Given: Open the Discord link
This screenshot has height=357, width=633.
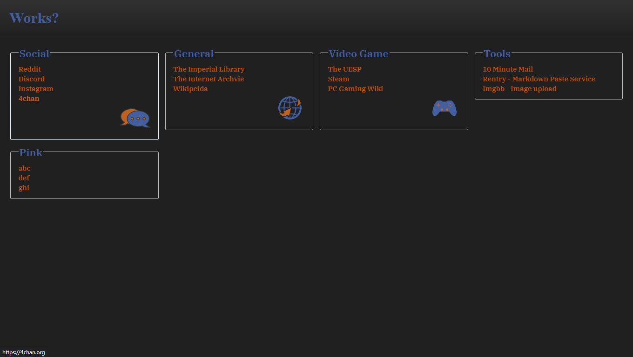Looking at the screenshot, I should click(32, 79).
